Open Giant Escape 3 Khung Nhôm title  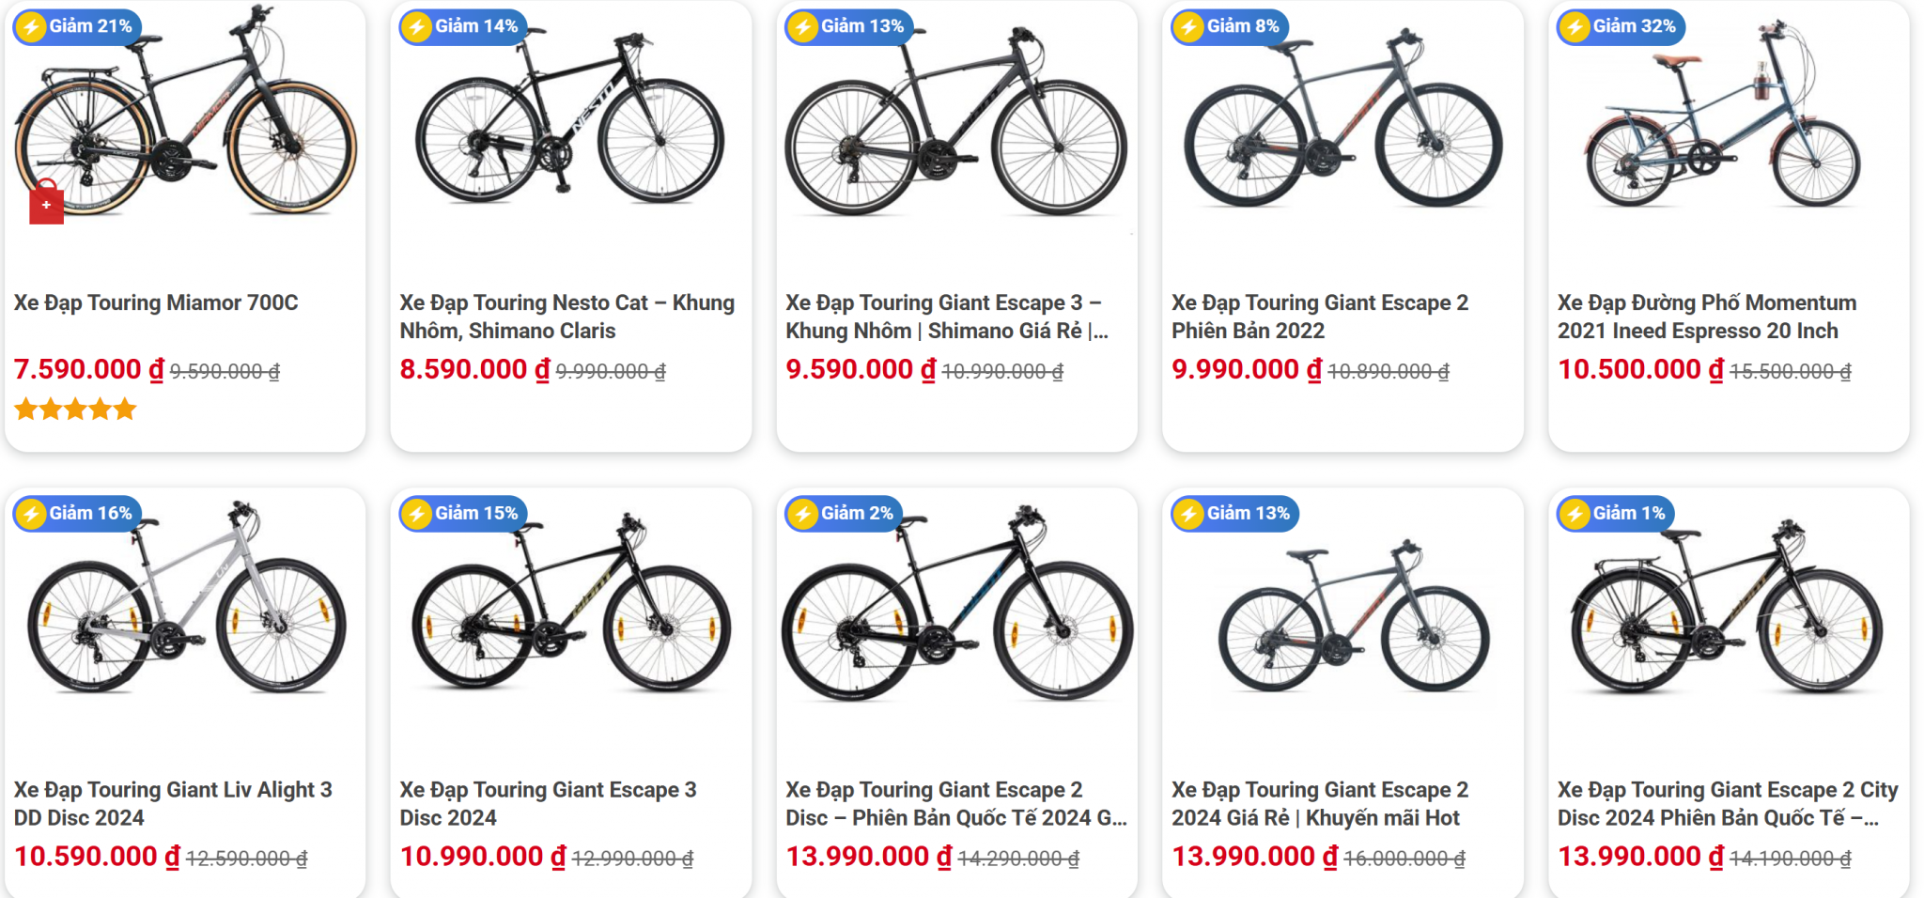tap(947, 317)
